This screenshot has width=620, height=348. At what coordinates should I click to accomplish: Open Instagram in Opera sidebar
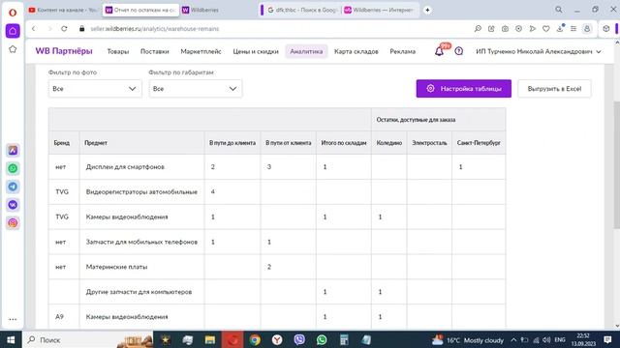[13, 223]
